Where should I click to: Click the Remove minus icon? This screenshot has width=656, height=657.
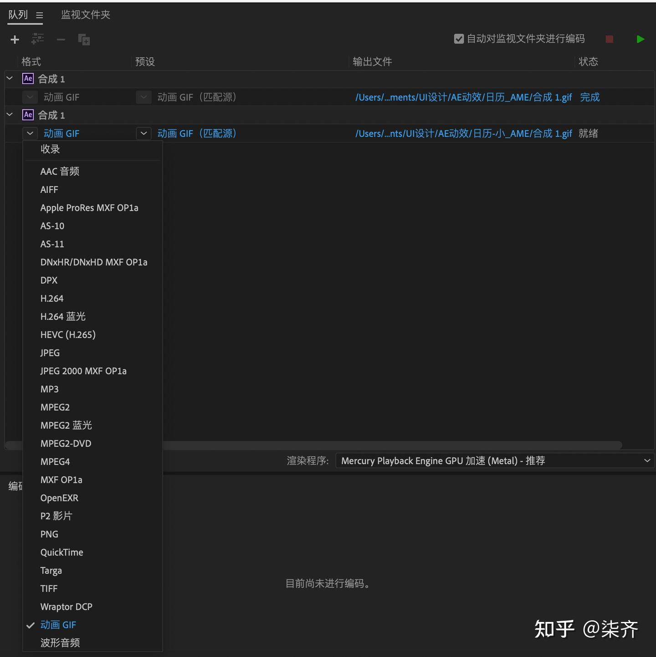coord(61,40)
